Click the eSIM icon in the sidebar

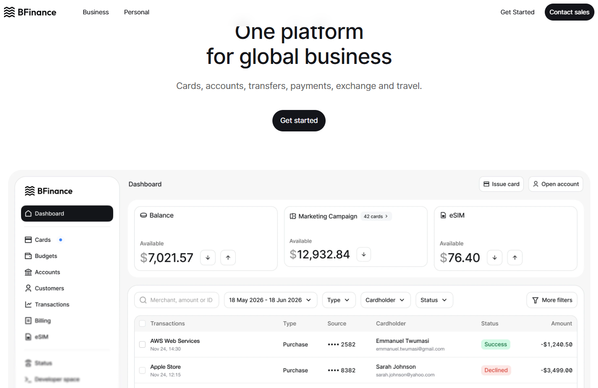28,337
